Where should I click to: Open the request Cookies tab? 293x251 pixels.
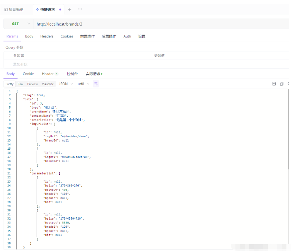coord(67,36)
